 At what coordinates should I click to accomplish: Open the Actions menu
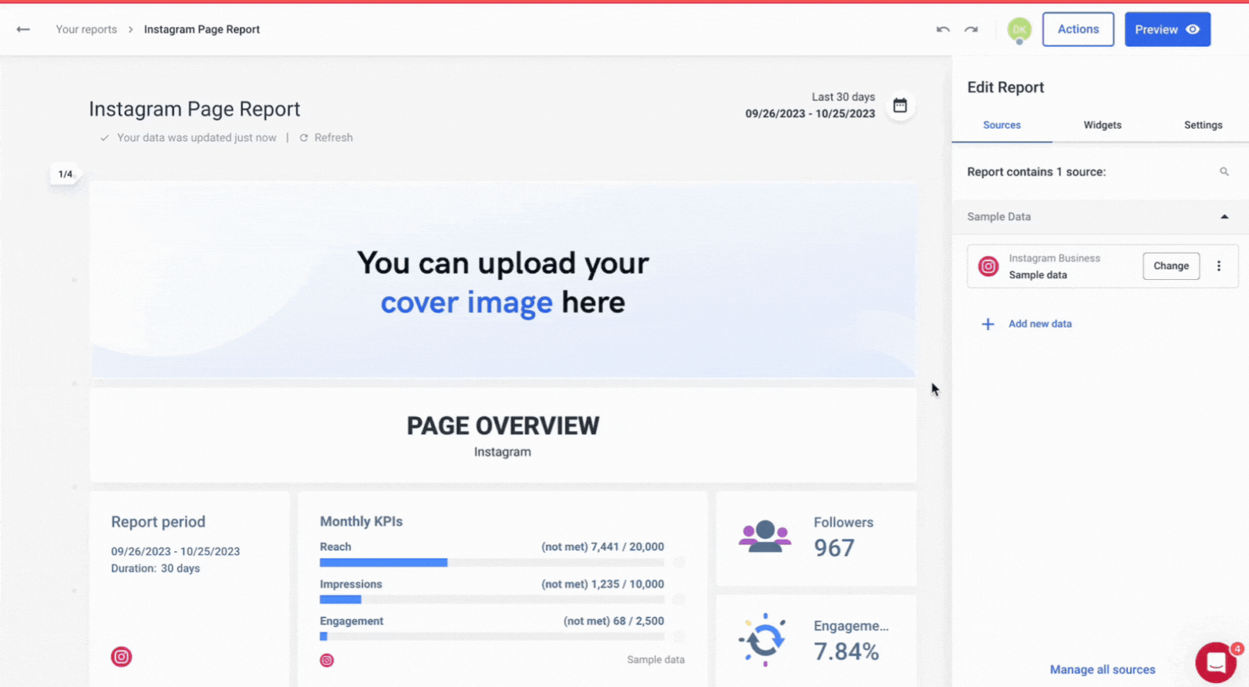click(x=1078, y=29)
